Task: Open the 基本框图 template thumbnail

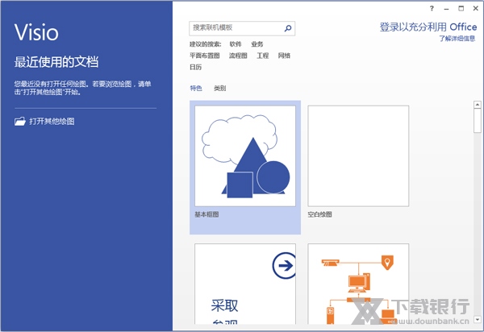Action: [x=245, y=156]
